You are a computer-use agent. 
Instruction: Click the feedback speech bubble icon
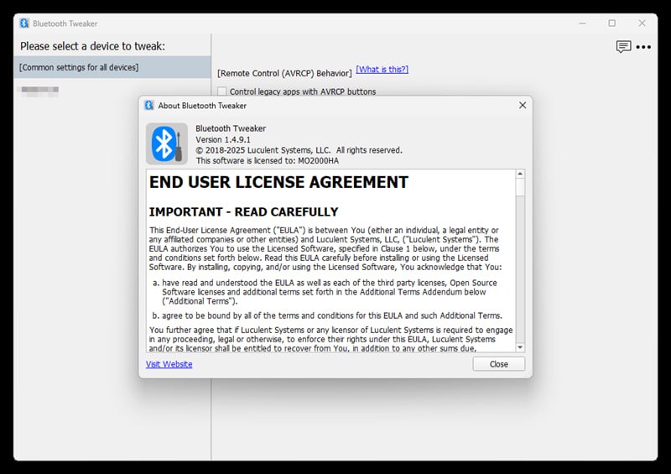click(x=623, y=47)
